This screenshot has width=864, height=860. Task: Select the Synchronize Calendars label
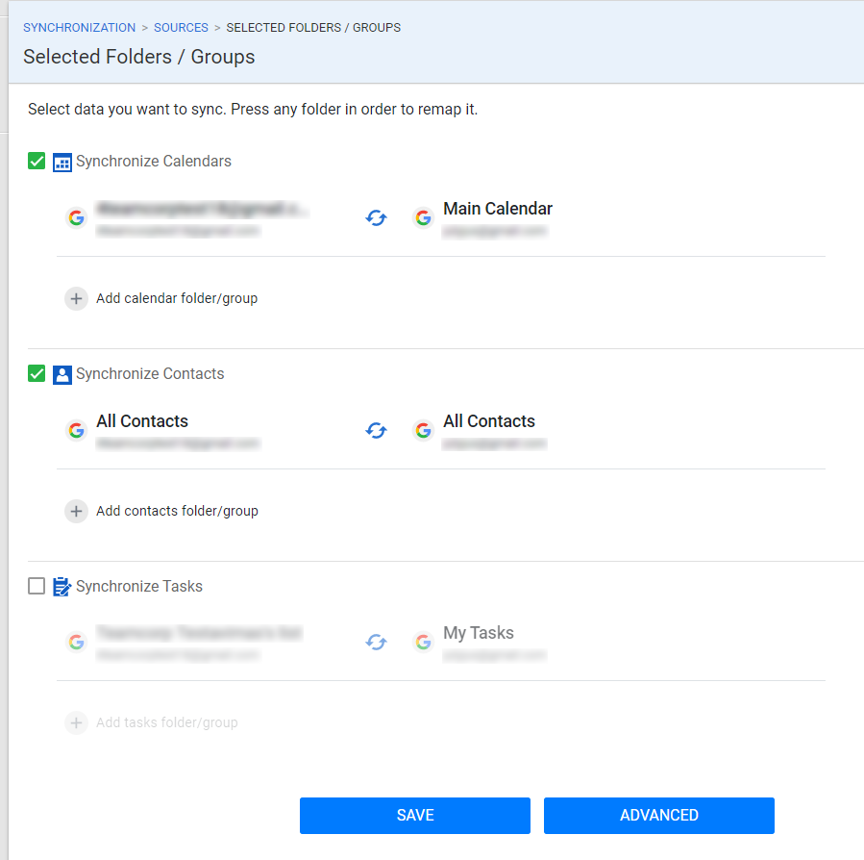154,161
